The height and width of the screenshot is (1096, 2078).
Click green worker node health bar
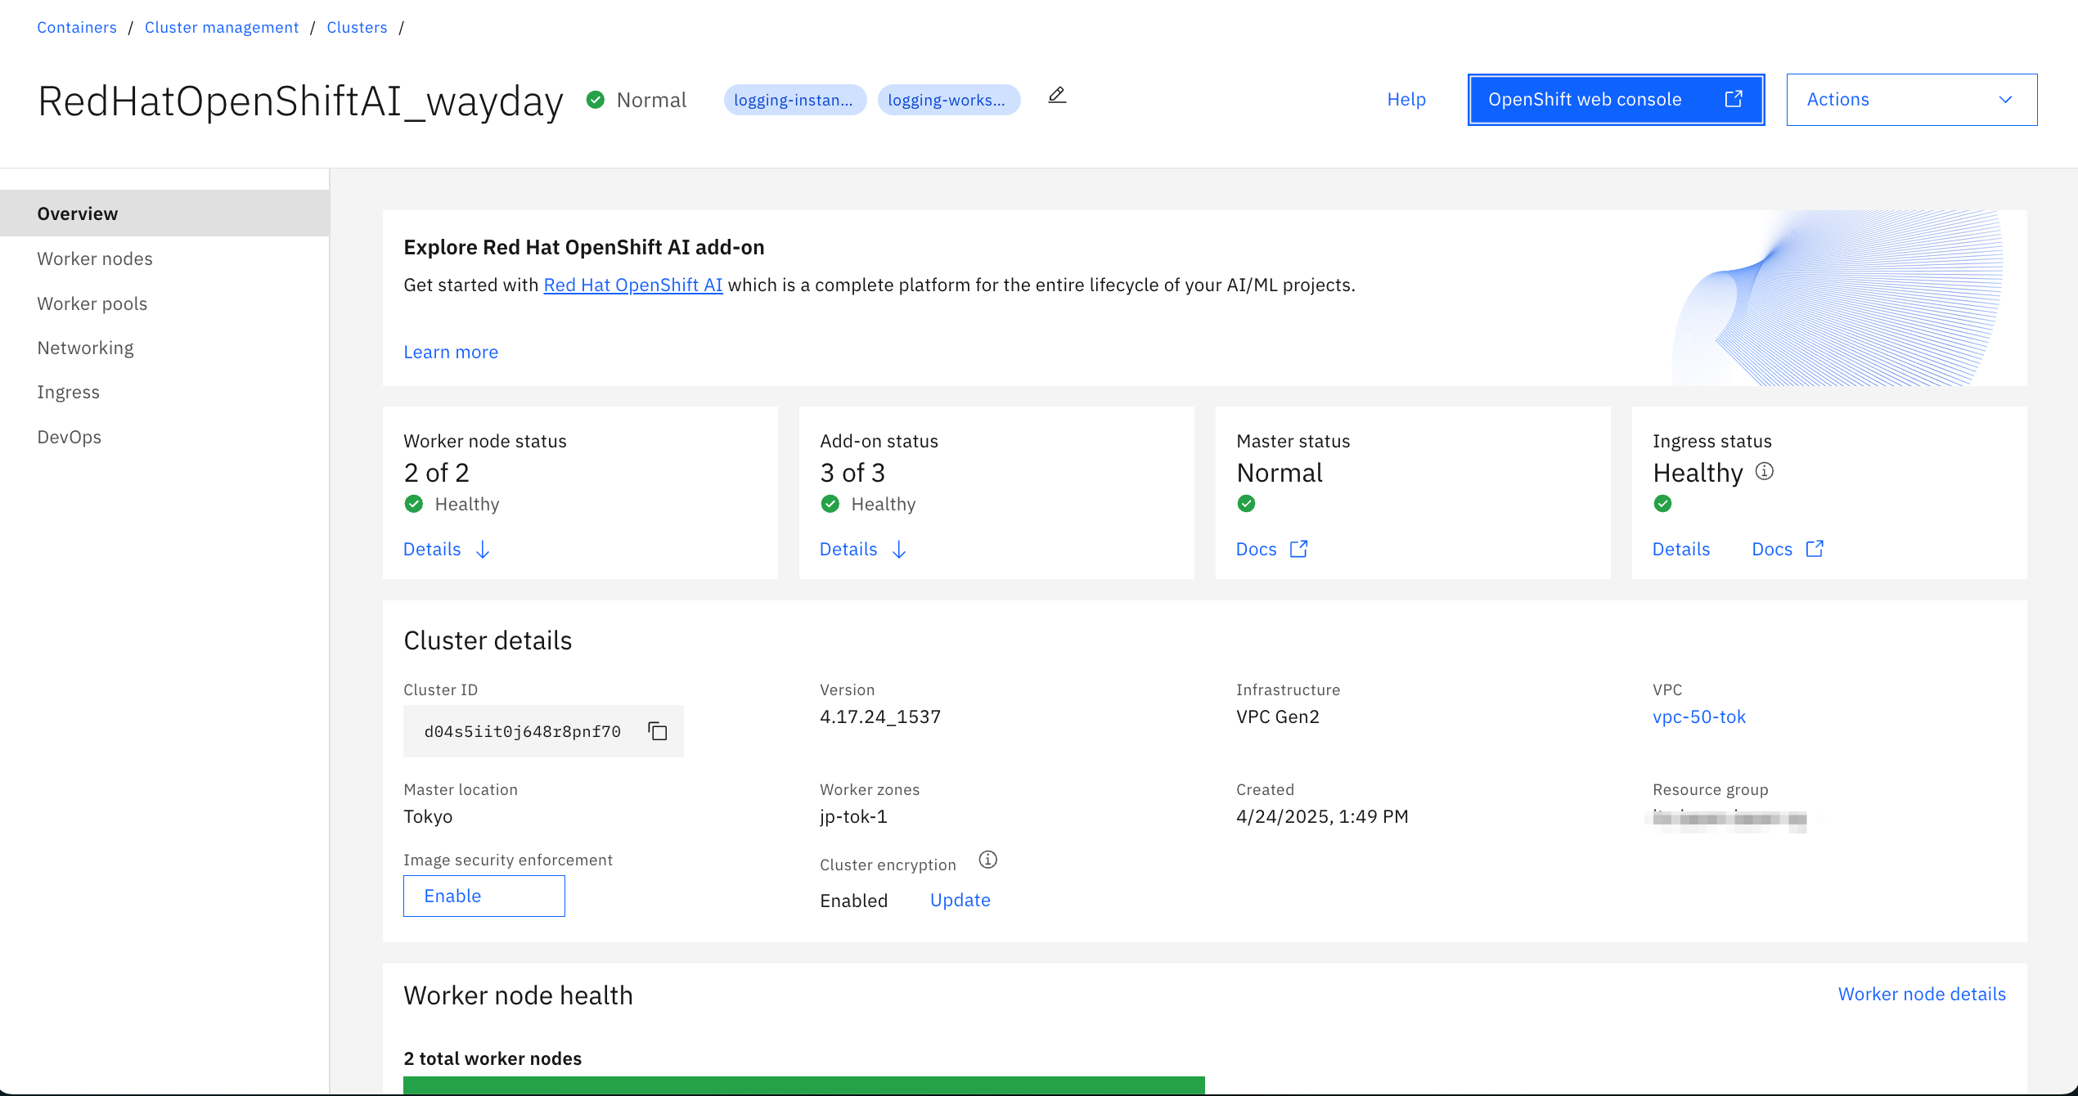click(803, 1085)
